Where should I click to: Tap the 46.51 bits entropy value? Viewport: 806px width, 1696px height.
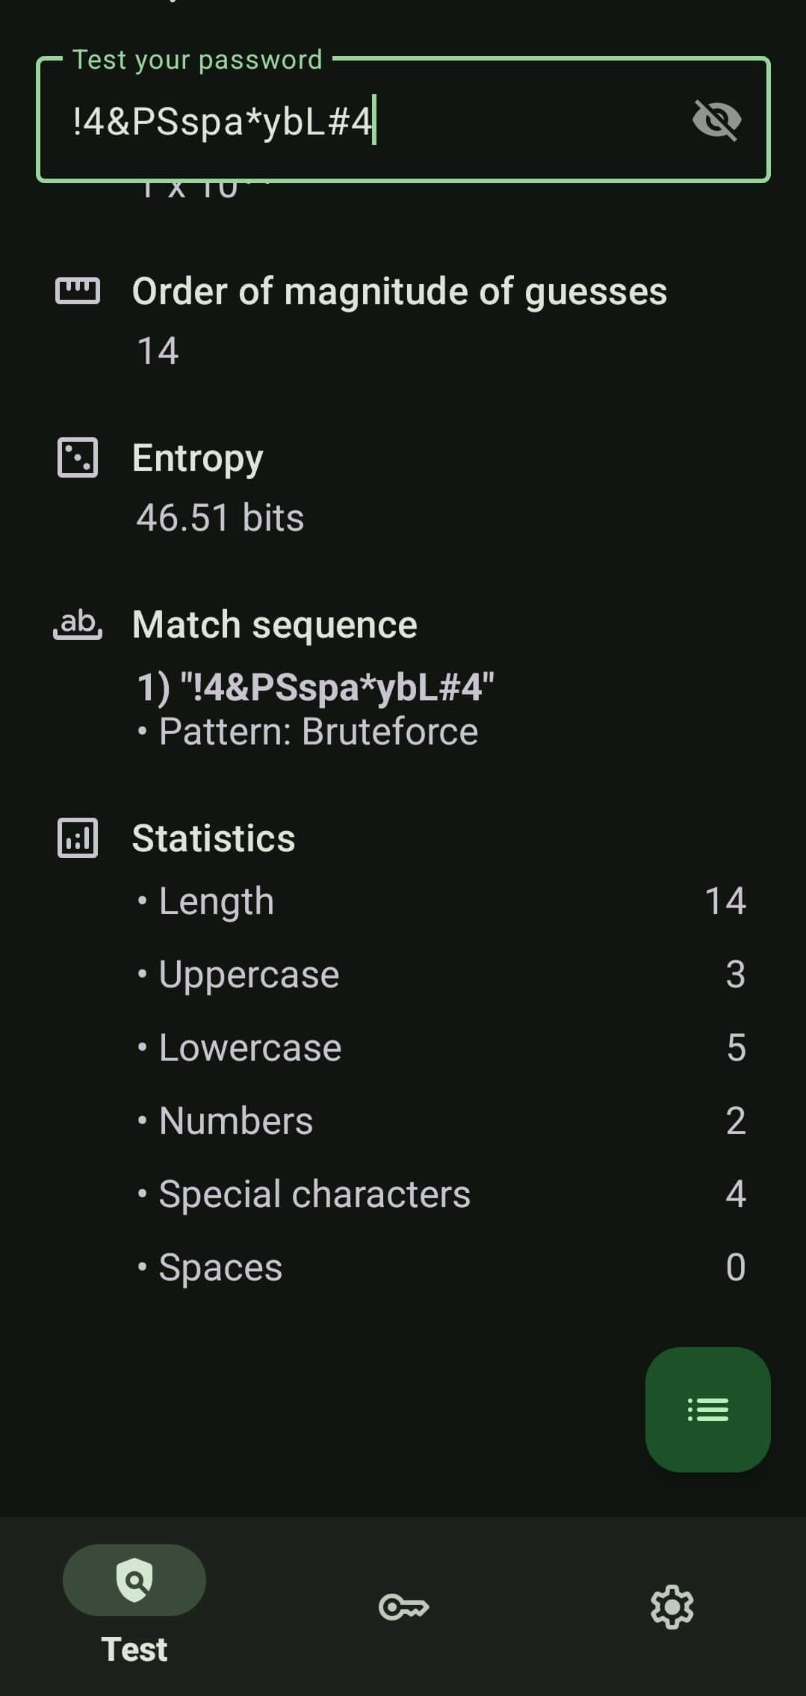(220, 517)
